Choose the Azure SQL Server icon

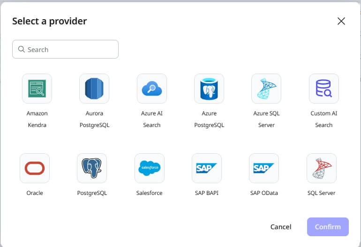coord(266,89)
